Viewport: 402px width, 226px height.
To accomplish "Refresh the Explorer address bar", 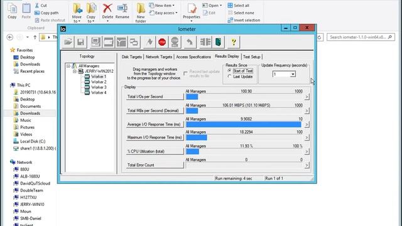I will 319,38.
